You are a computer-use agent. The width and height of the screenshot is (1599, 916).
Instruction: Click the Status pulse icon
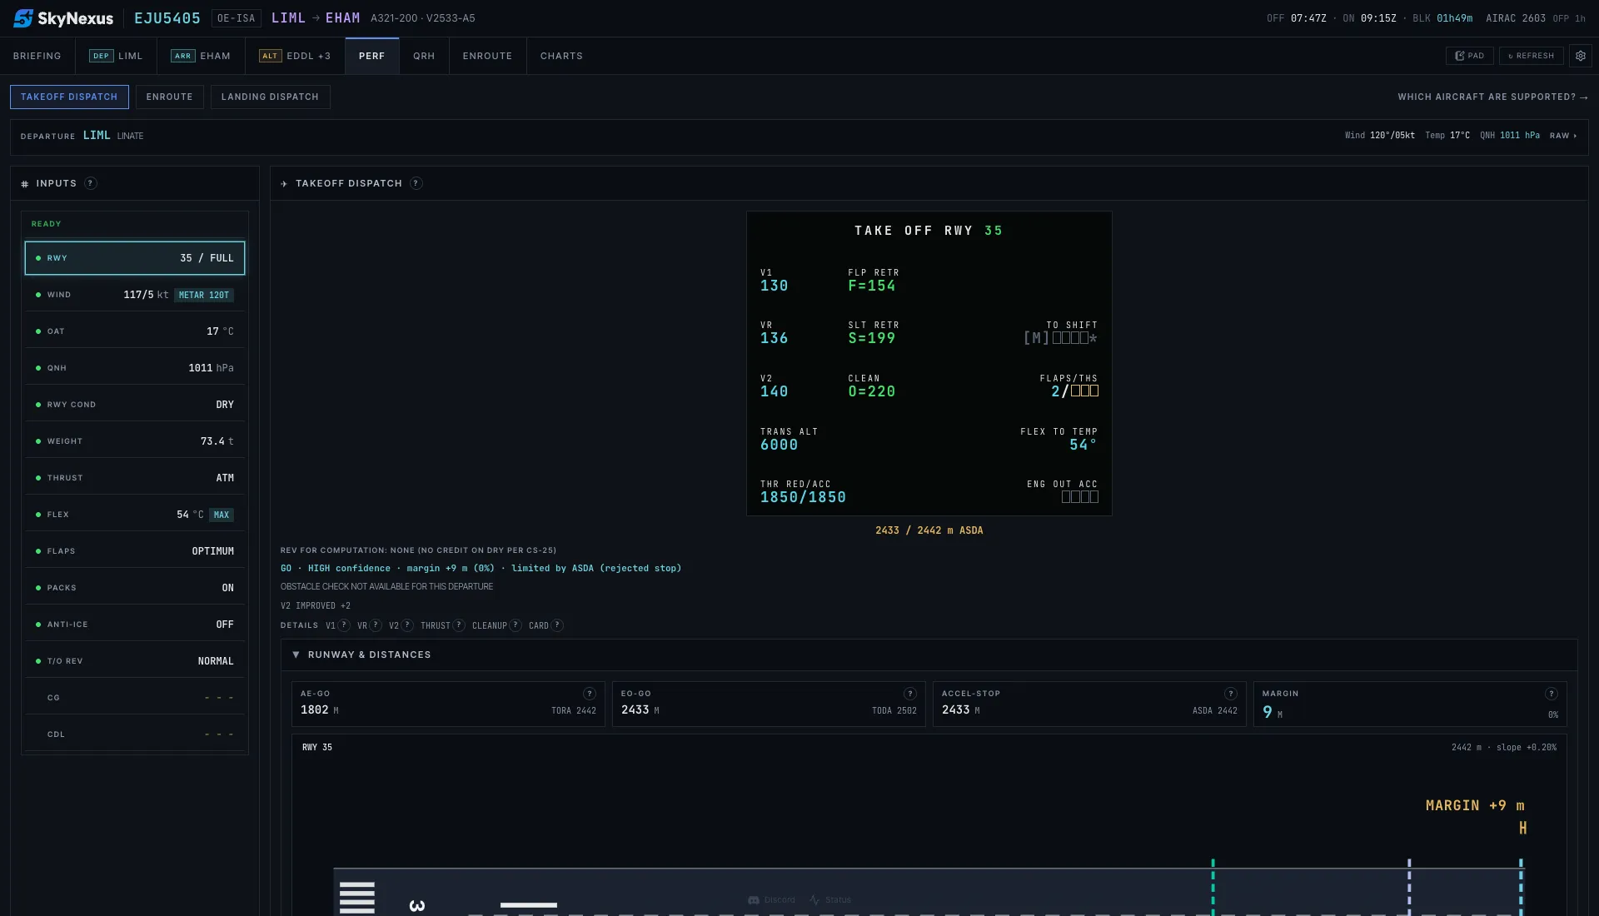coord(814,900)
